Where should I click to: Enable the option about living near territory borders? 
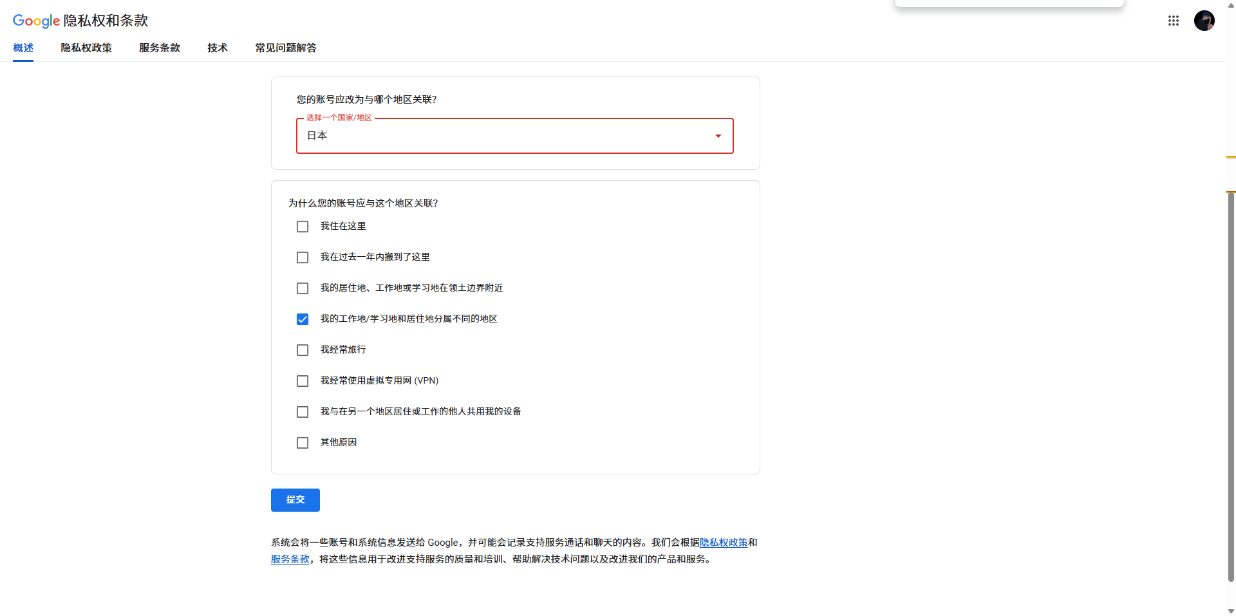(x=303, y=288)
